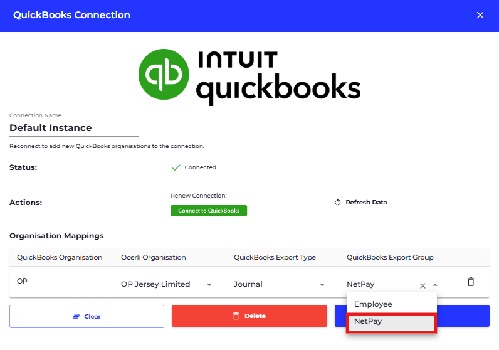This screenshot has height=350, width=499.
Task: Click the QuickBooks Organisation column header
Action: pyautogui.click(x=60, y=257)
